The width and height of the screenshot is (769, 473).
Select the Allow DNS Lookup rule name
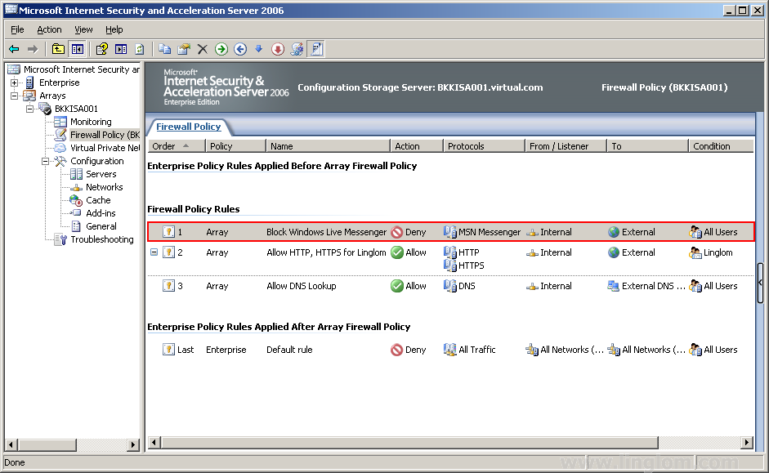coord(302,286)
